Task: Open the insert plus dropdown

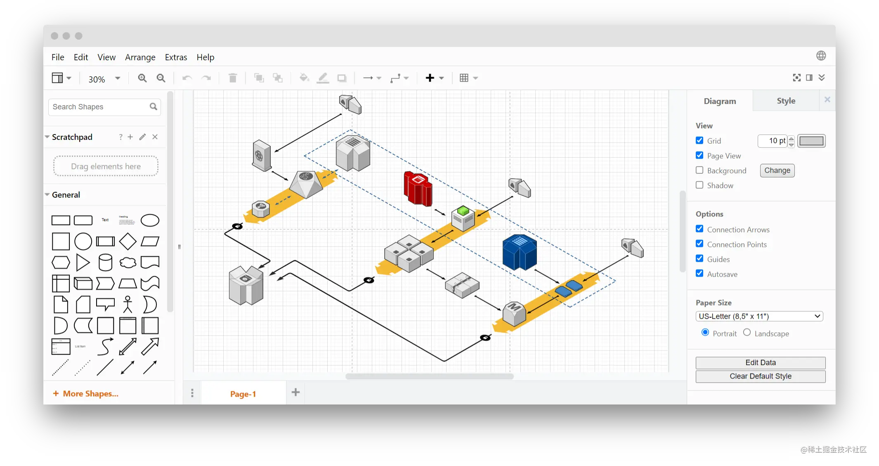Action: [435, 78]
